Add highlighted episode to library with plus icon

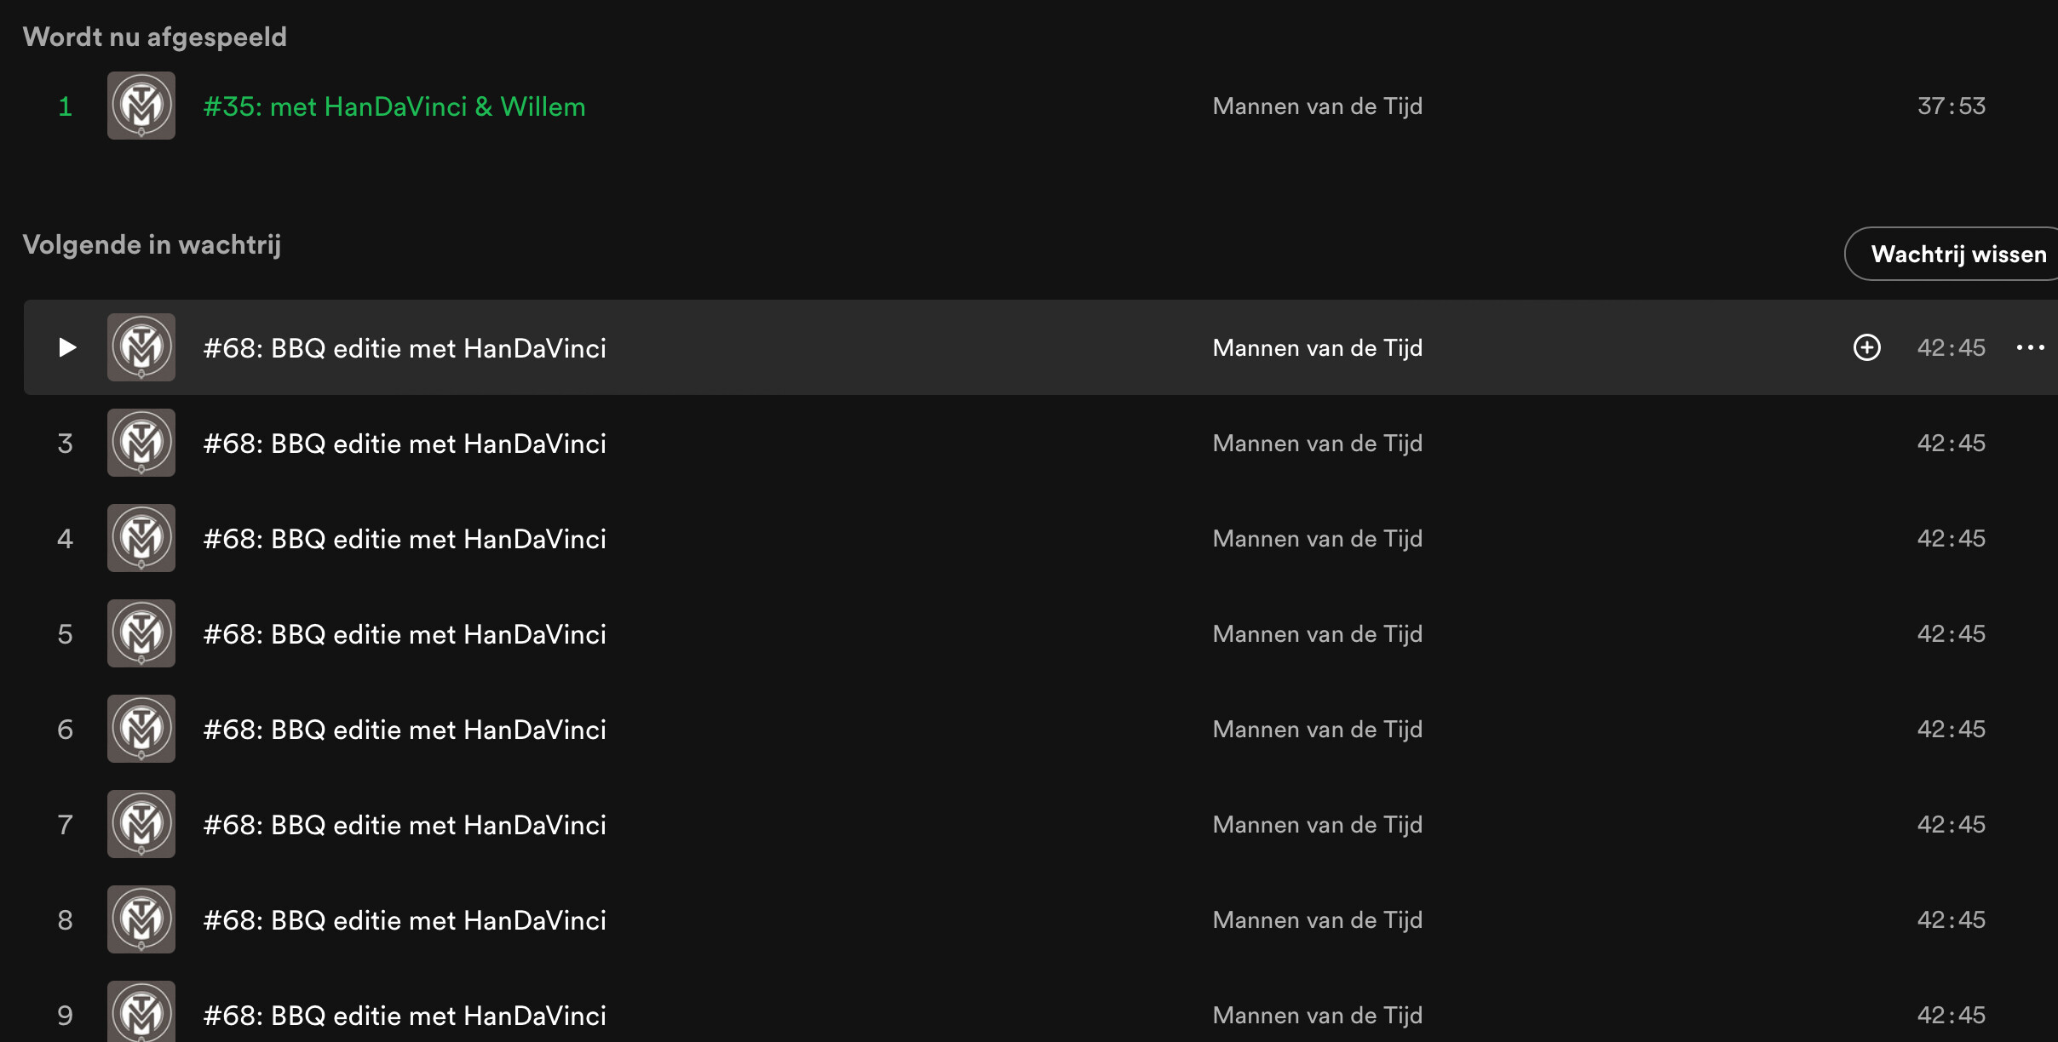click(1867, 347)
